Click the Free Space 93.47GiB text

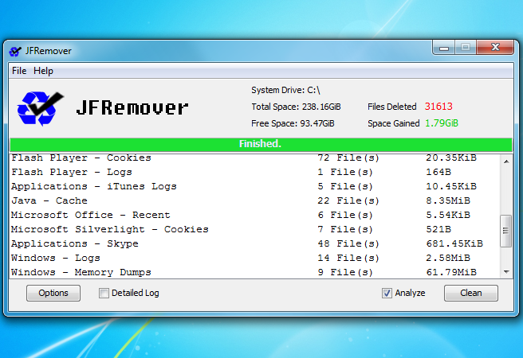click(293, 123)
